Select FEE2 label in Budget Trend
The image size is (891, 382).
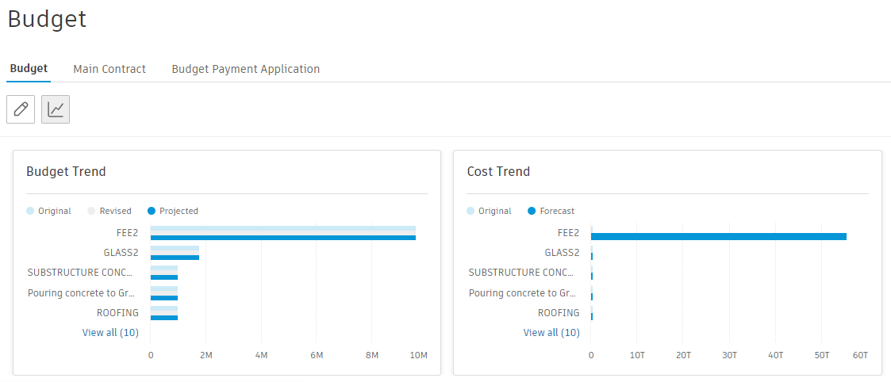(127, 232)
